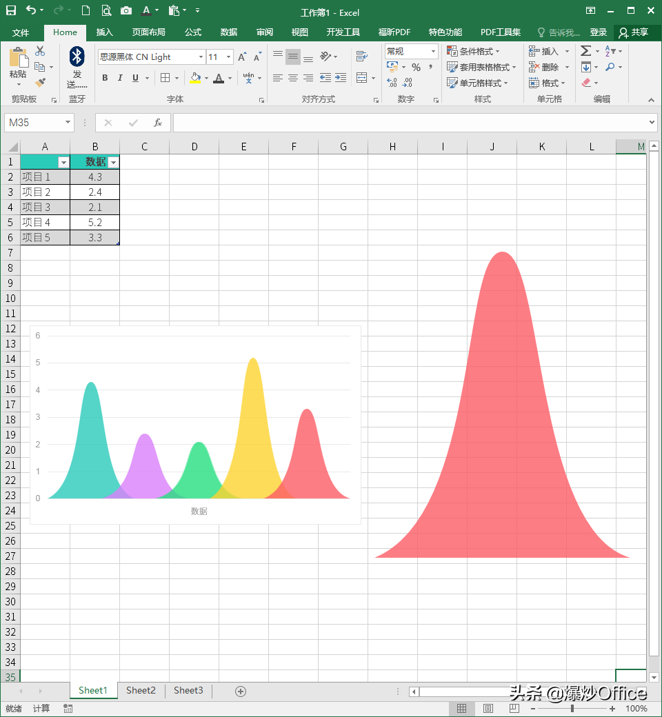Image resolution: width=662 pixels, height=717 pixels.
Task: Open 条件格式 conditional formatting dropdown
Action: (474, 51)
